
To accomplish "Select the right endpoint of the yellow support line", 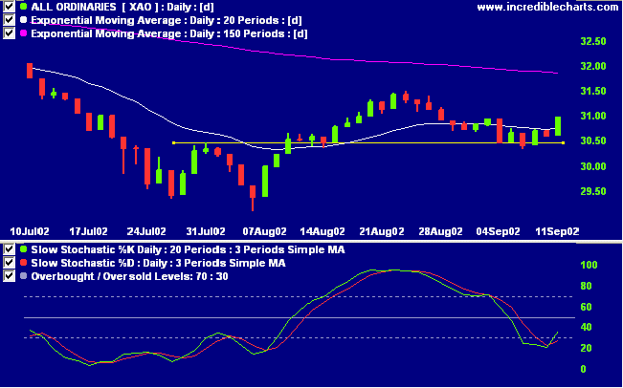I will click(563, 142).
